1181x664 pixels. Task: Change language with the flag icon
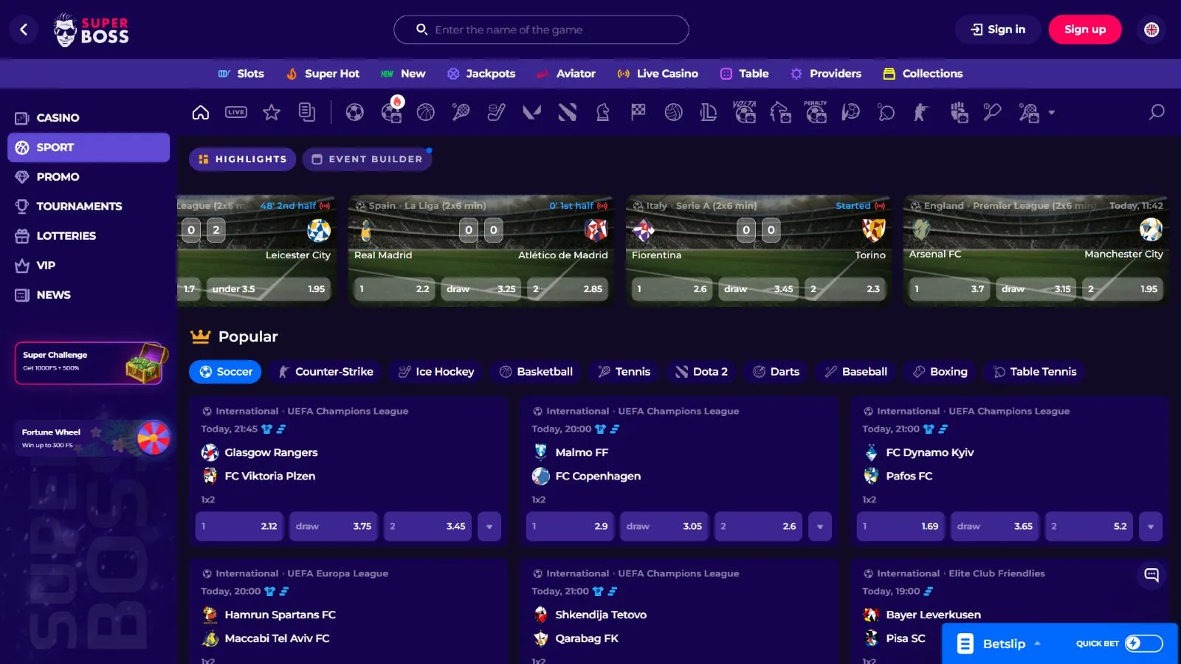pyautogui.click(x=1151, y=30)
